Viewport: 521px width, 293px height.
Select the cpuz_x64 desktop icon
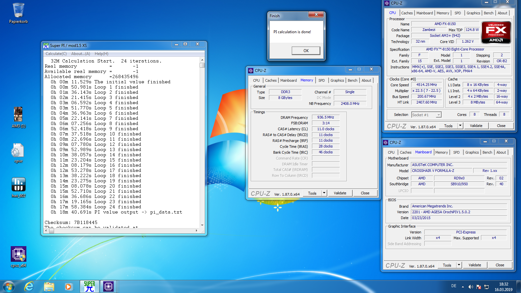19,257
